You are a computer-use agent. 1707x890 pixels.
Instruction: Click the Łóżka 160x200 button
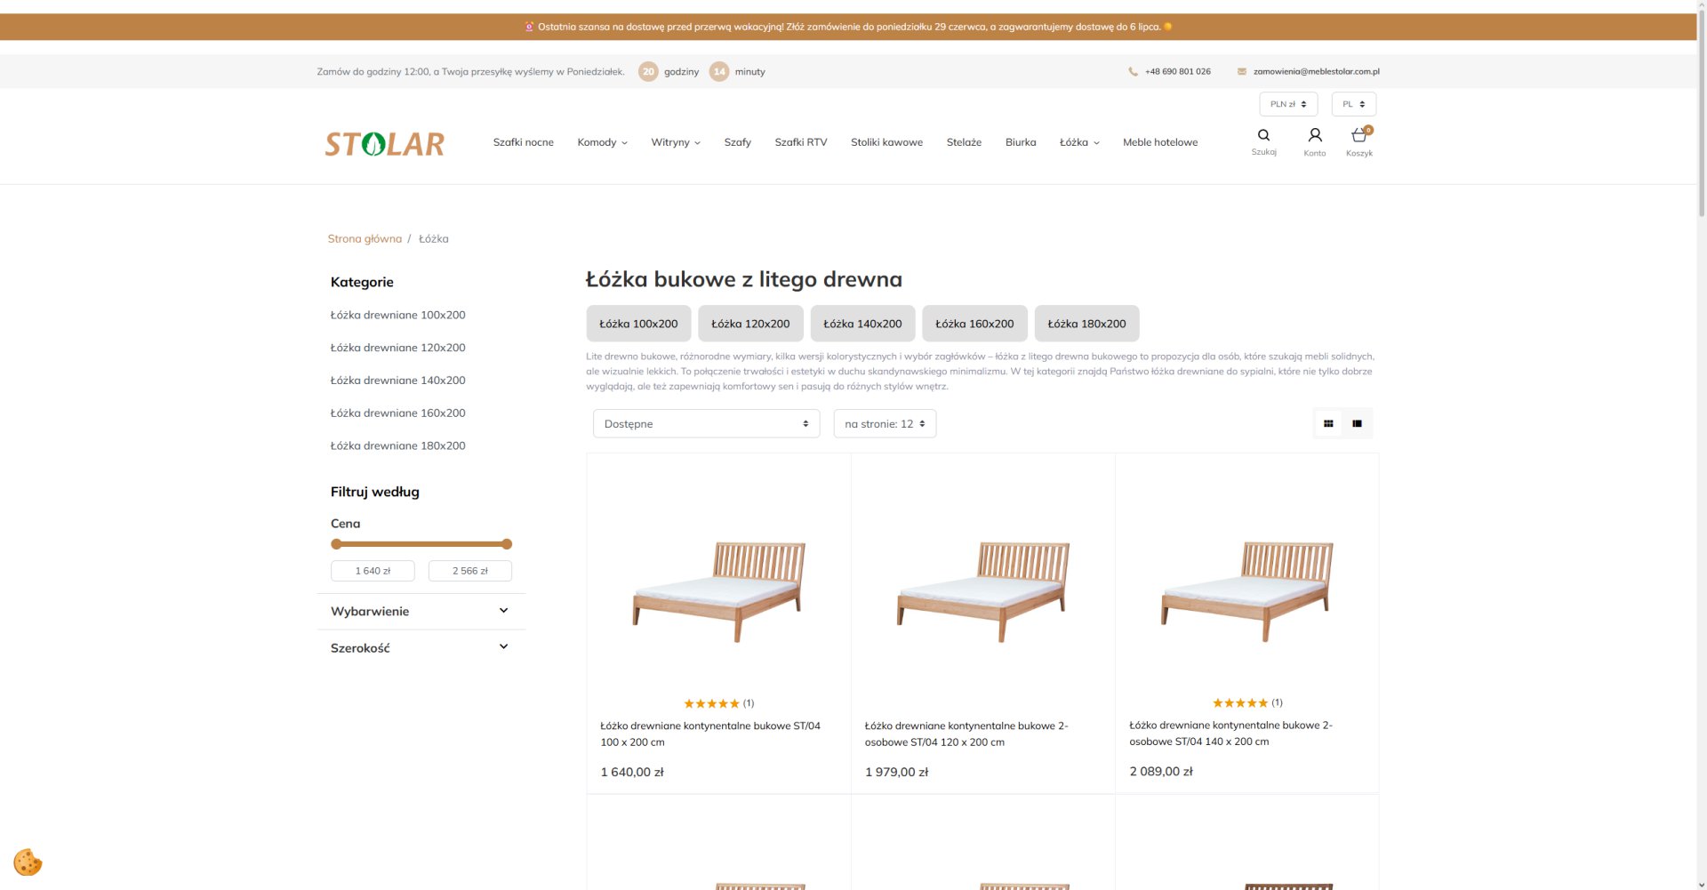(x=974, y=324)
